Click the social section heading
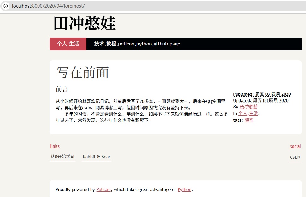 tap(295, 146)
